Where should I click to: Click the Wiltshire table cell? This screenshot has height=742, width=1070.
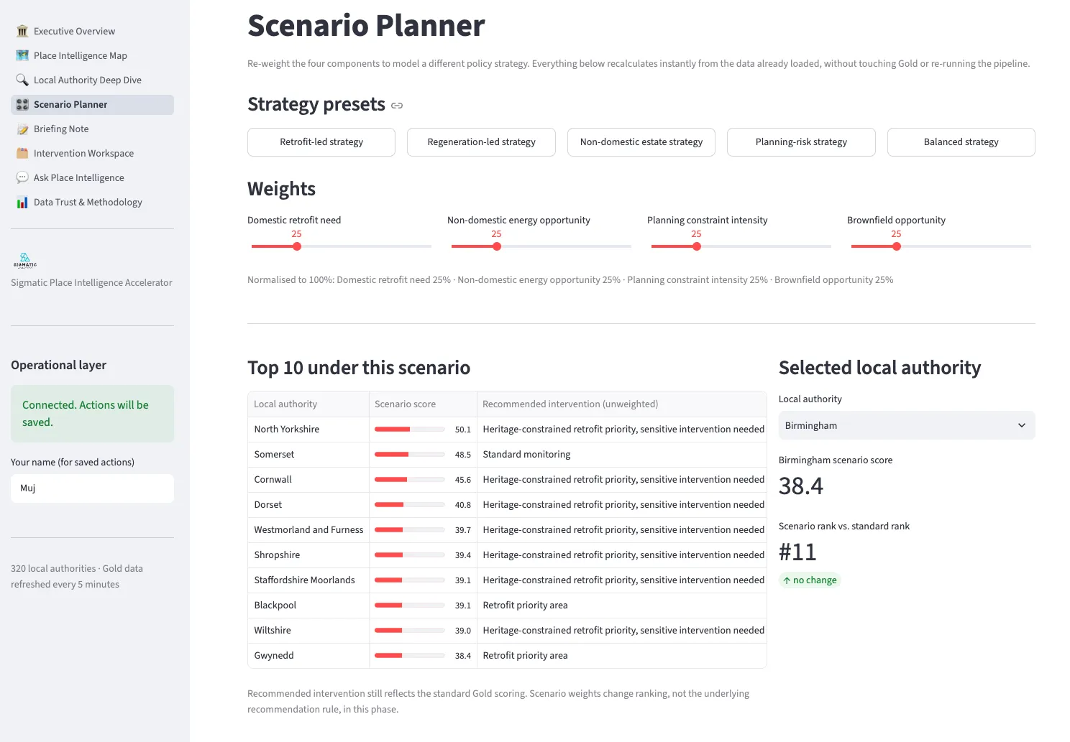click(x=308, y=631)
